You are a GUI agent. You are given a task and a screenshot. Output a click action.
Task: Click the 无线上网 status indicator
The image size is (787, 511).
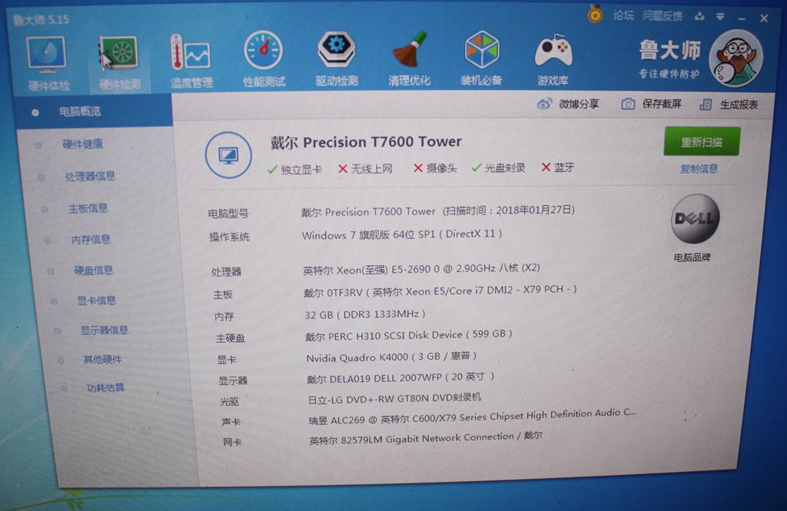pyautogui.click(x=365, y=168)
